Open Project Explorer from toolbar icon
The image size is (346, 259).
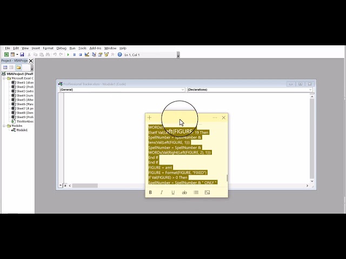click(x=94, y=54)
